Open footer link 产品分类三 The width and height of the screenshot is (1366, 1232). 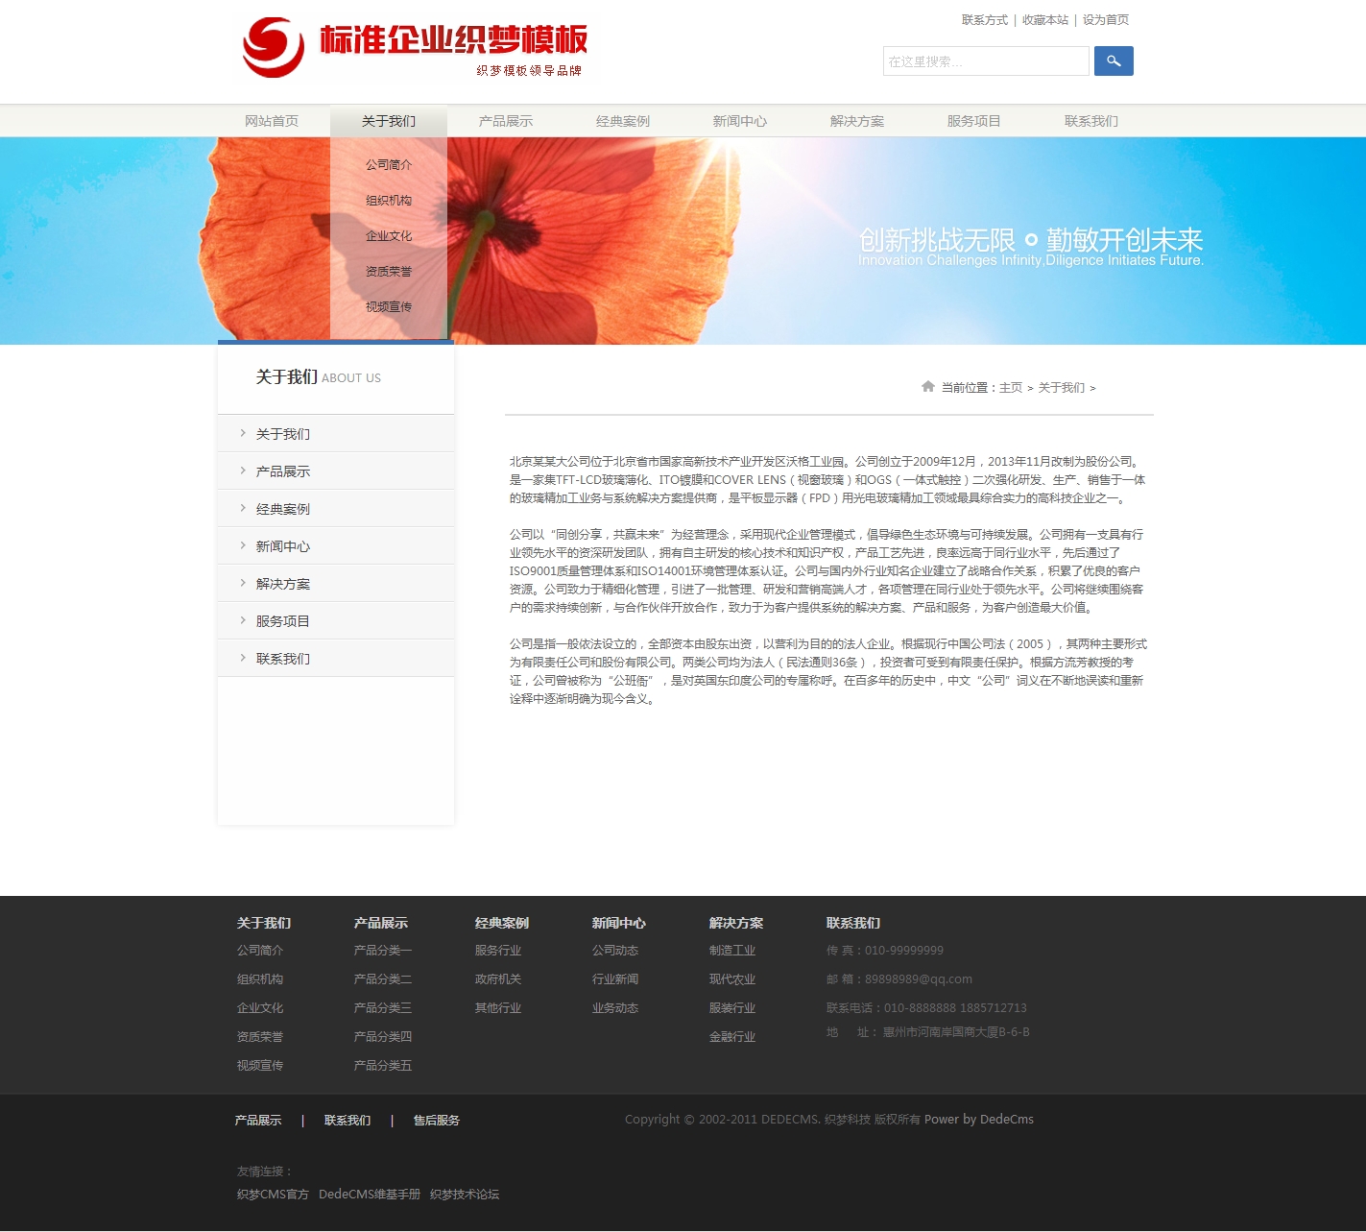383,1008
